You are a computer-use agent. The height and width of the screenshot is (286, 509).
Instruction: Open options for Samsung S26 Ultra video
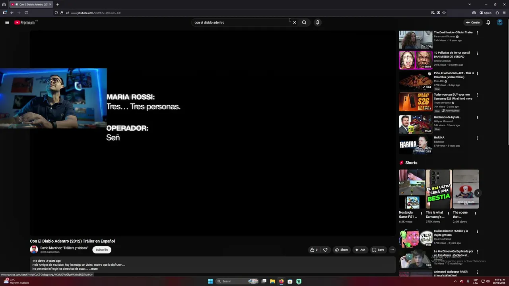click(477, 95)
